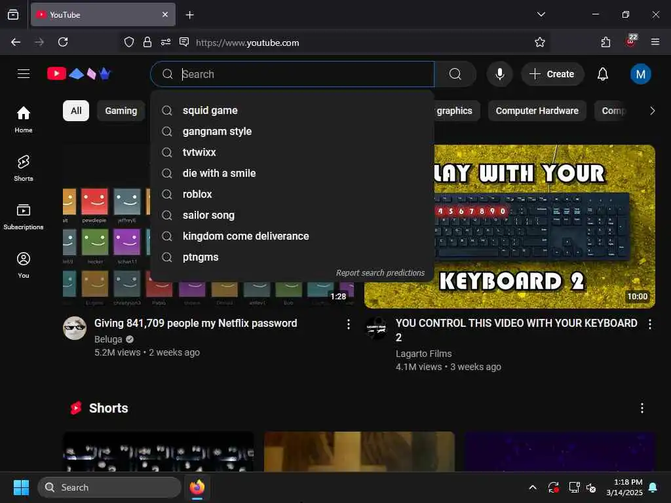Choose the roblox suggestion
The image size is (671, 503).
(292, 194)
